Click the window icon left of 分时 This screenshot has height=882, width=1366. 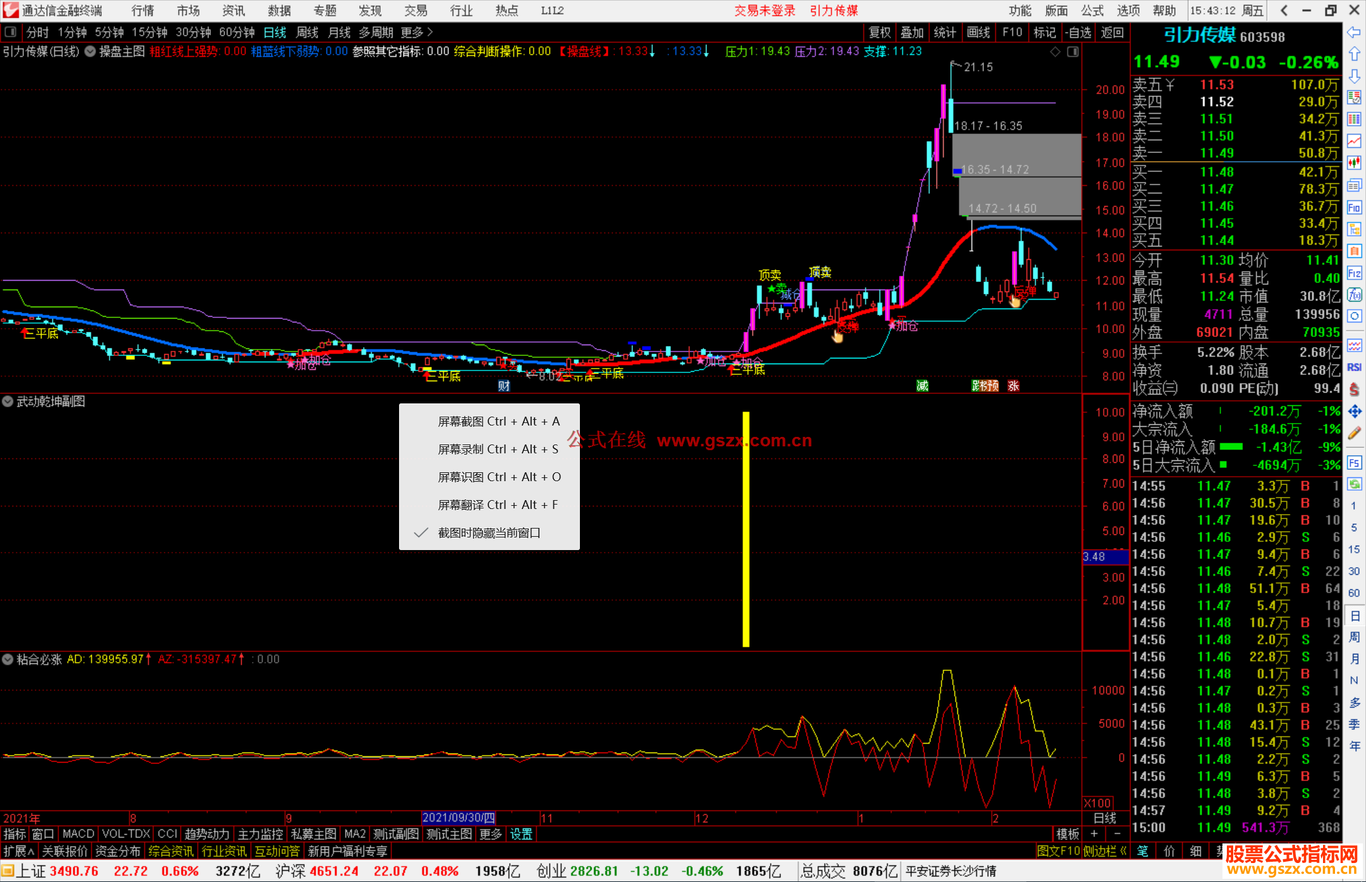10,32
